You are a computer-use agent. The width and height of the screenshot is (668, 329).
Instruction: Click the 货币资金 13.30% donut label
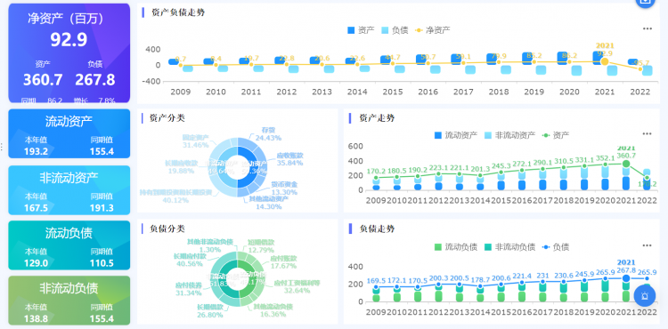284,188
